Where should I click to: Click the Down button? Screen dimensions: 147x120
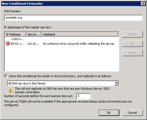[132, 53]
